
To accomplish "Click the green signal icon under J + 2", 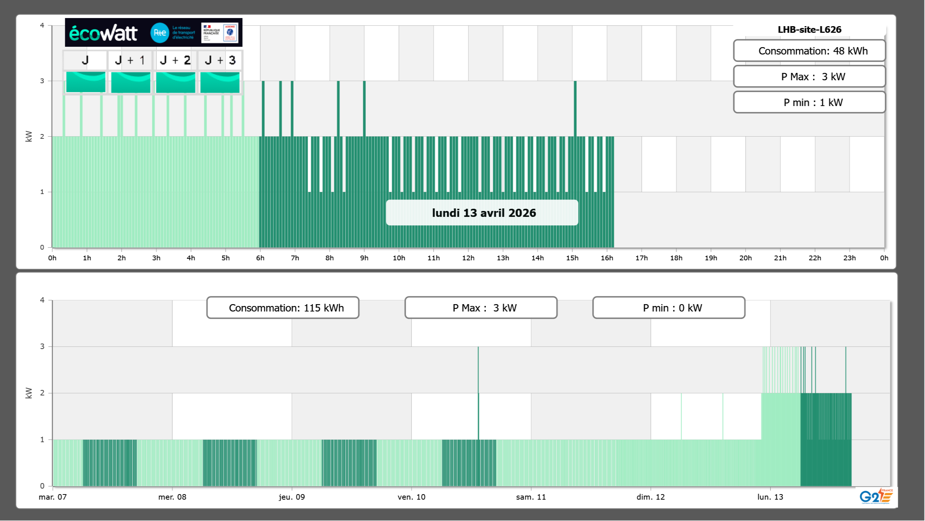I will pos(175,82).
